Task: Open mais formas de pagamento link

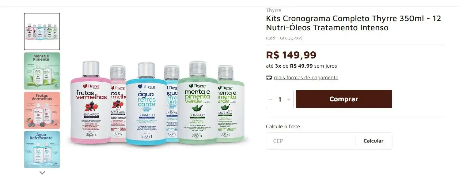Action: pos(306,78)
